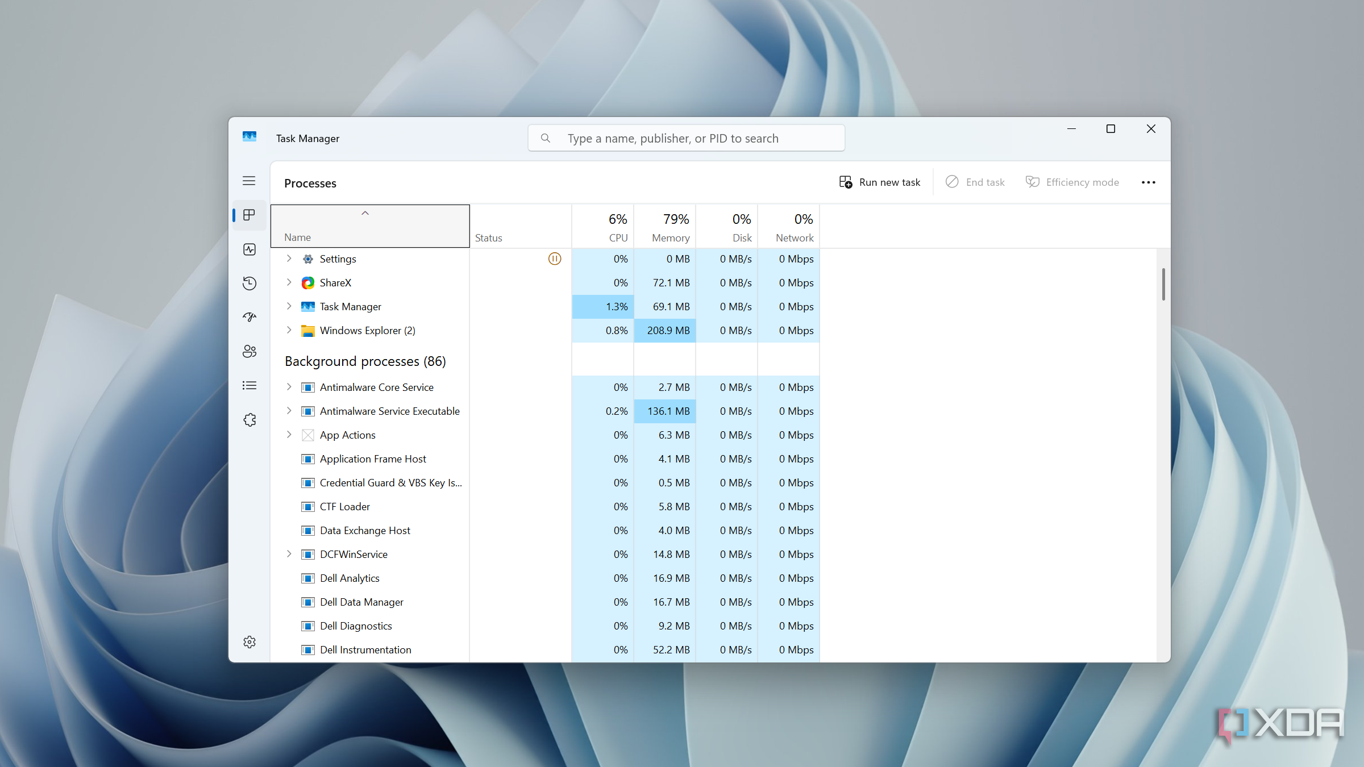Viewport: 1364px width, 767px height.
Task: Open the Users sidebar icon
Action: [x=249, y=351]
